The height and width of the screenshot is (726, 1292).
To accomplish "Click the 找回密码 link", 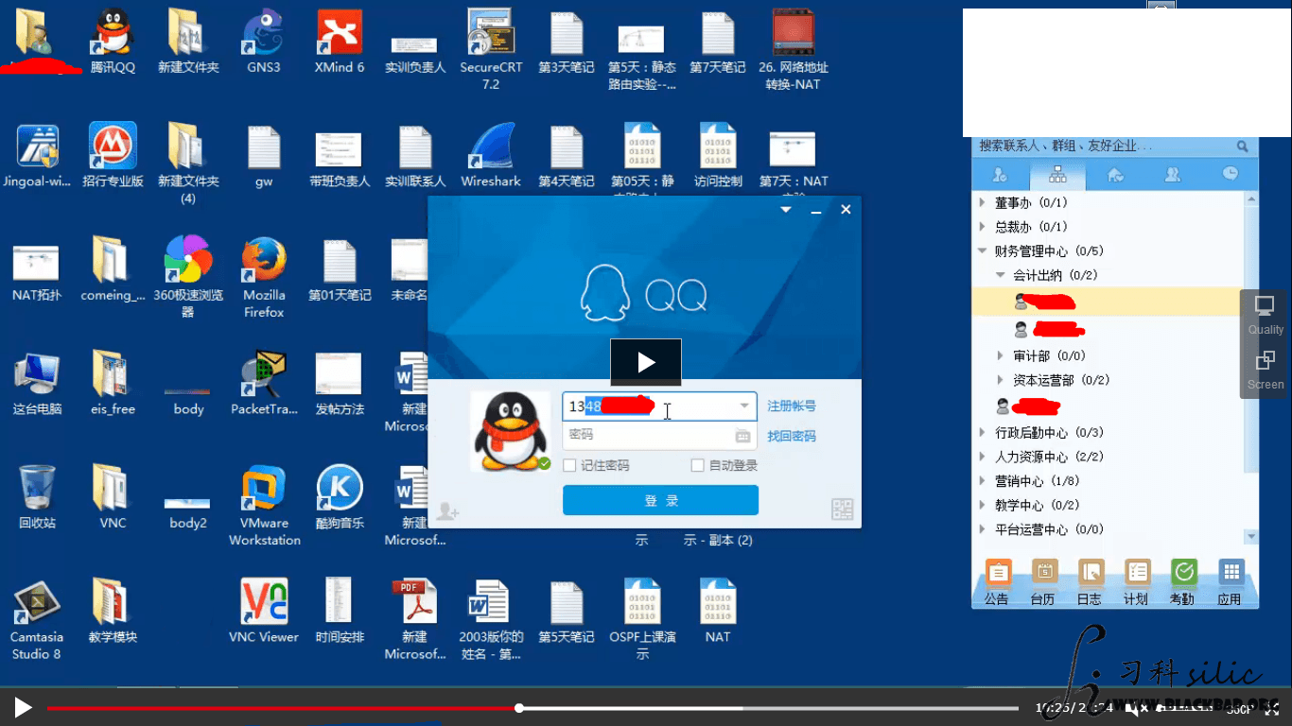I will (792, 436).
